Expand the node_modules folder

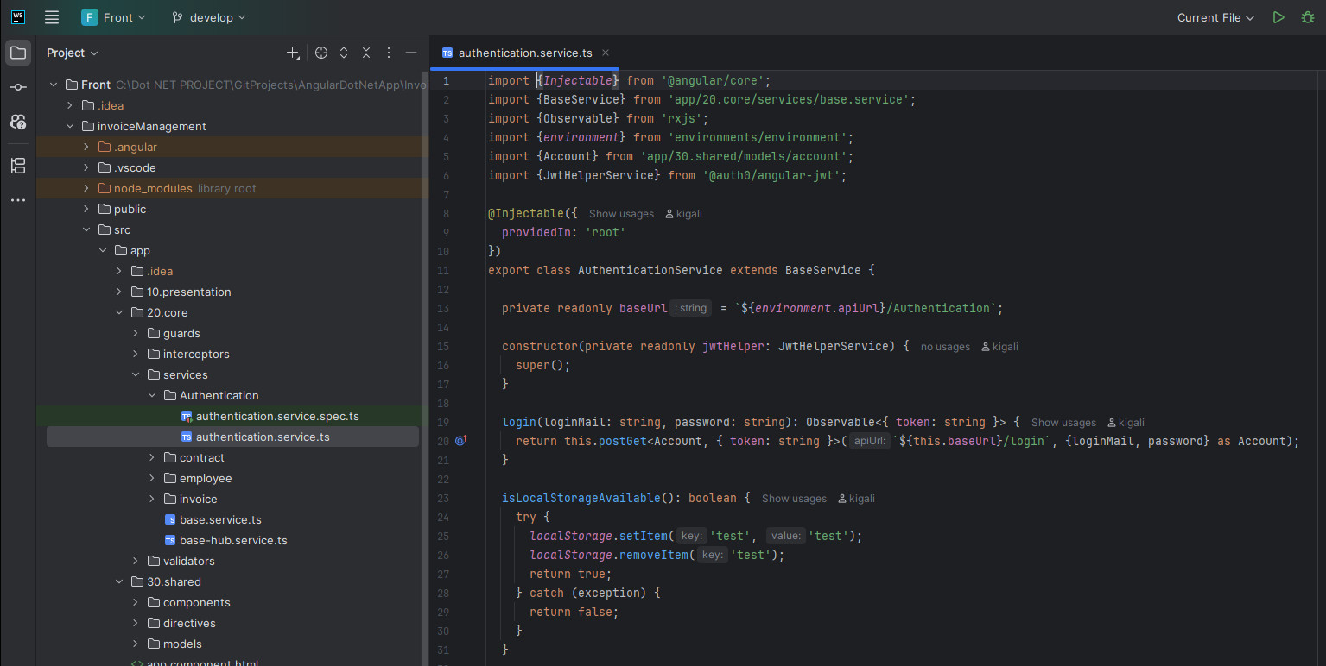pyautogui.click(x=86, y=188)
